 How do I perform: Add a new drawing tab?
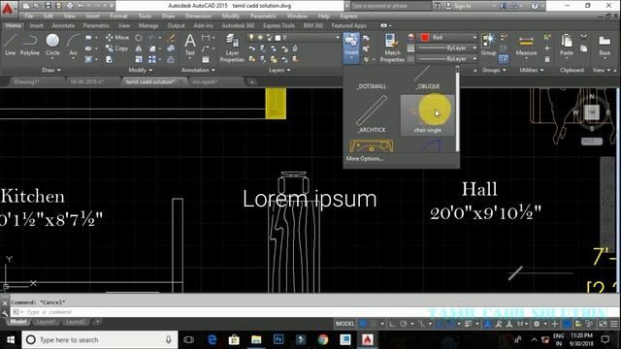(x=252, y=81)
